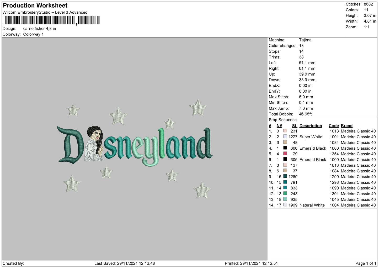Select the row 11 teal swatch
Image resolution: width=379 pixels, height=268 pixels.
285,188
